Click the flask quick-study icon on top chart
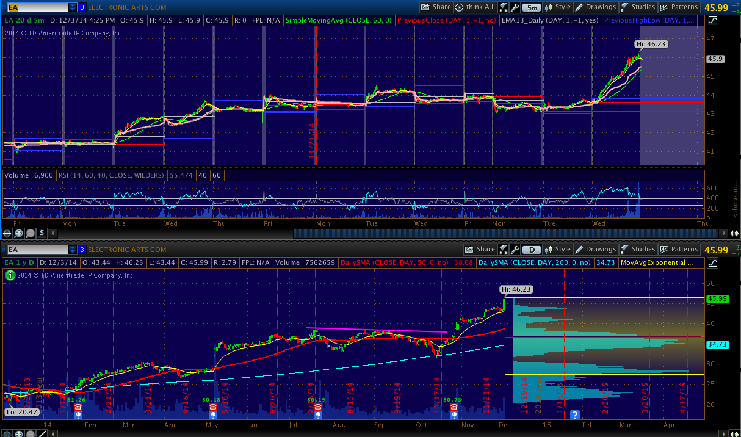The image size is (741, 437). [x=504, y=7]
